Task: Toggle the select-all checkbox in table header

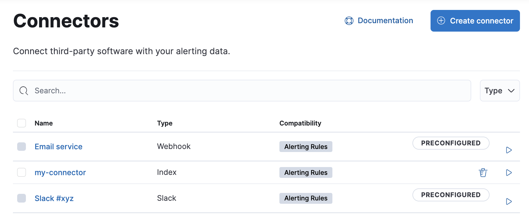Action: pos(21,123)
